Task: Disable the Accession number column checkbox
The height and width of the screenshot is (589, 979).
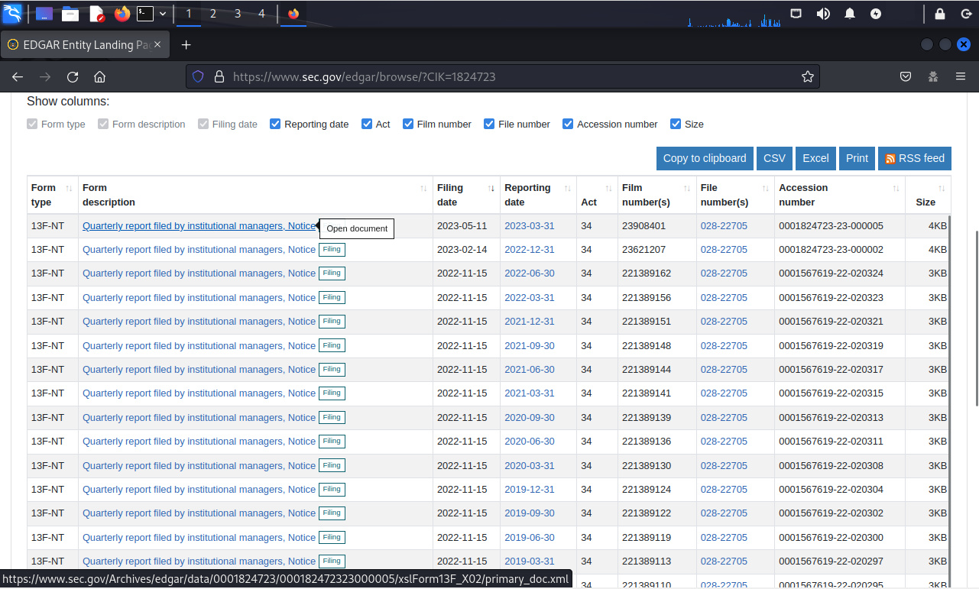Action: (x=568, y=124)
